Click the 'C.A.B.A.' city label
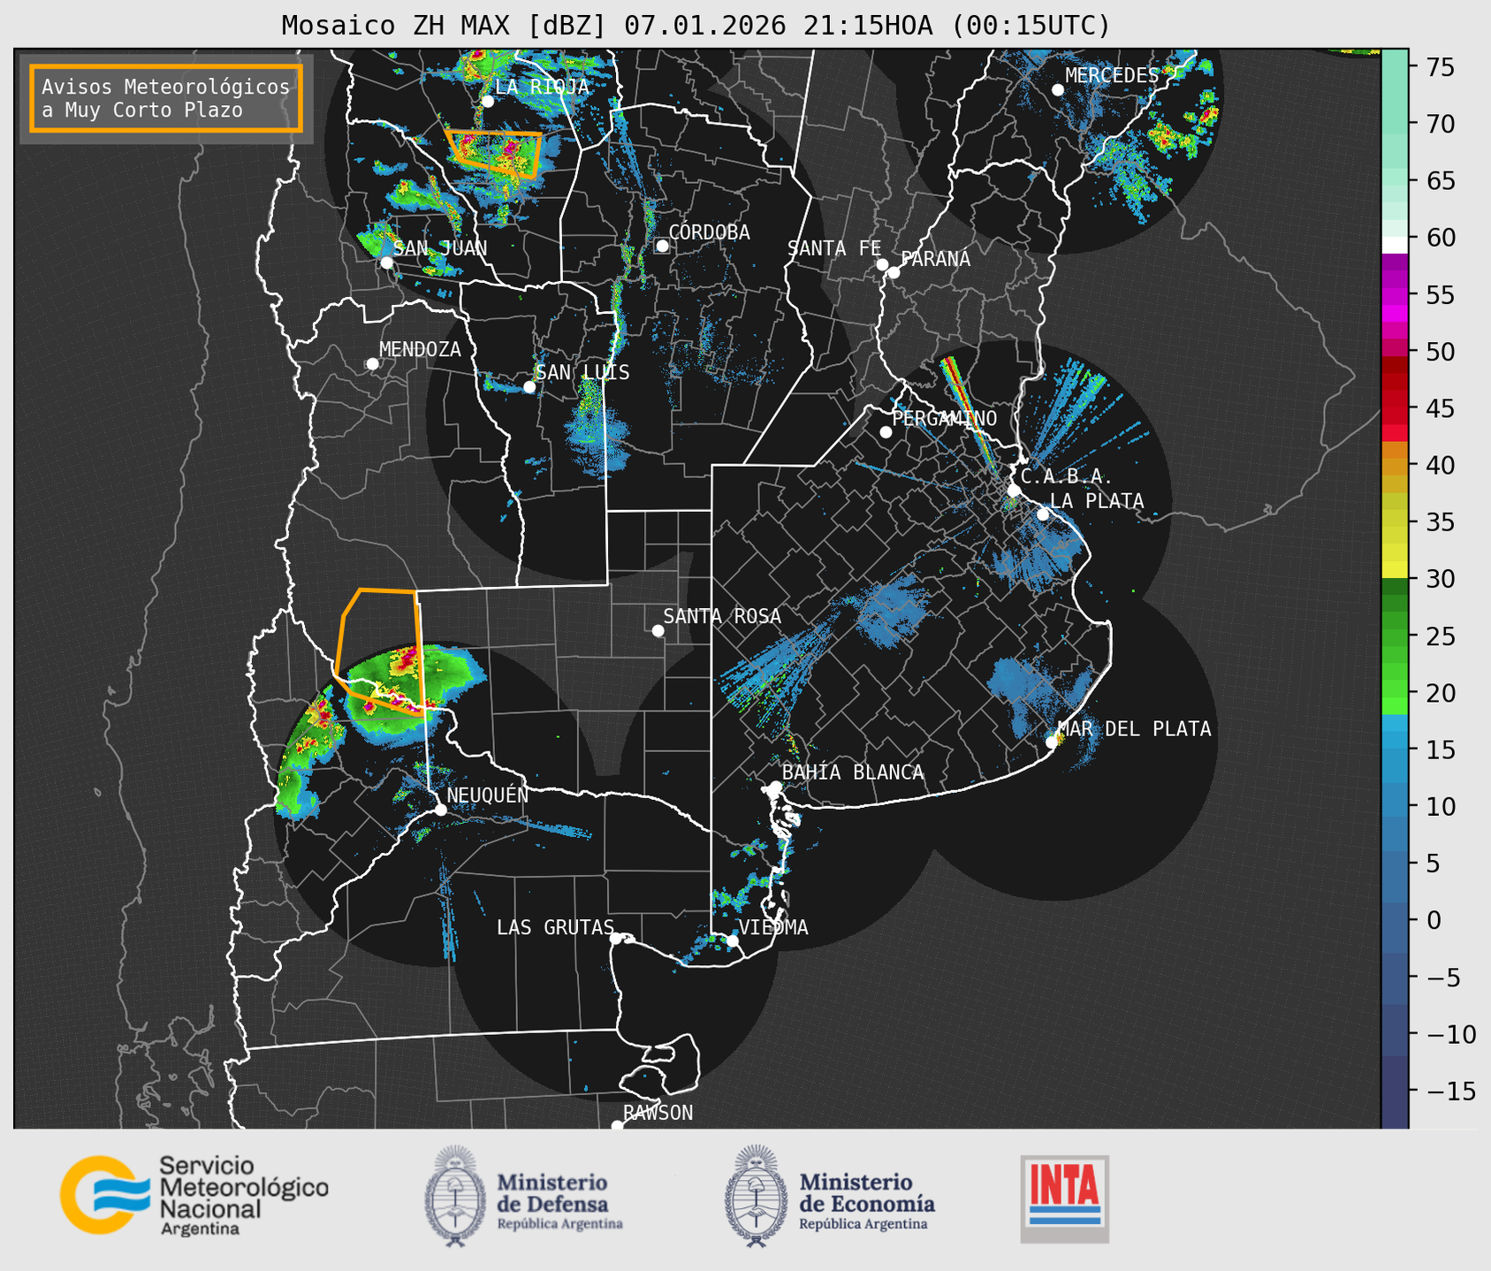 pyautogui.click(x=1067, y=476)
